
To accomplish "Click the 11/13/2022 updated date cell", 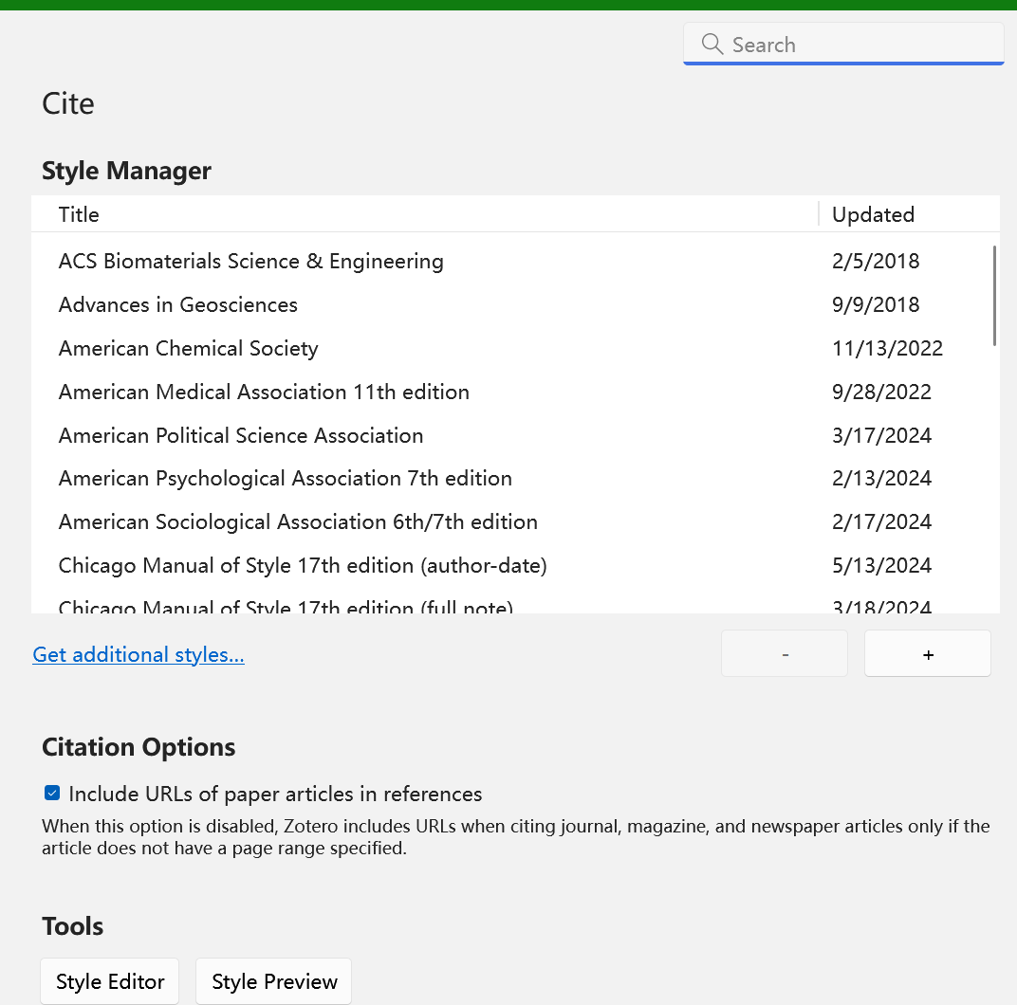I will click(x=887, y=348).
